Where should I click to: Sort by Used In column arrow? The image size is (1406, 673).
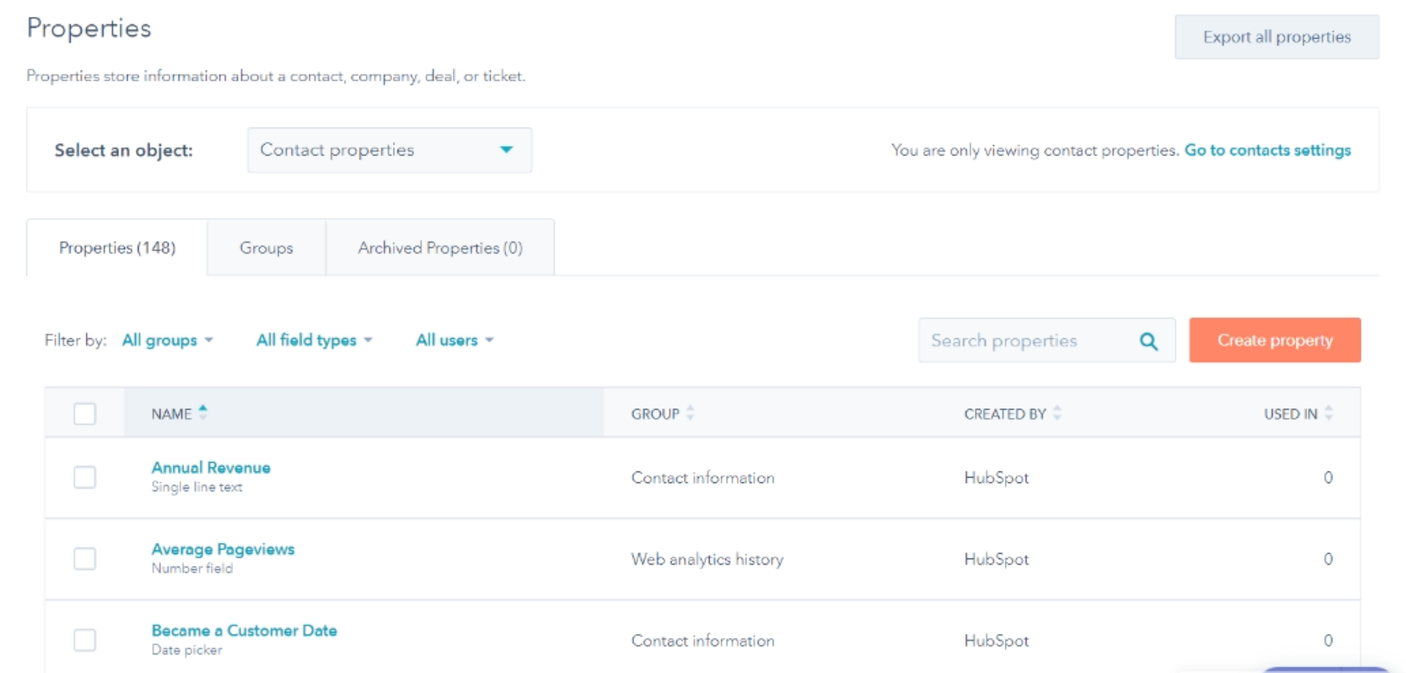pos(1328,413)
